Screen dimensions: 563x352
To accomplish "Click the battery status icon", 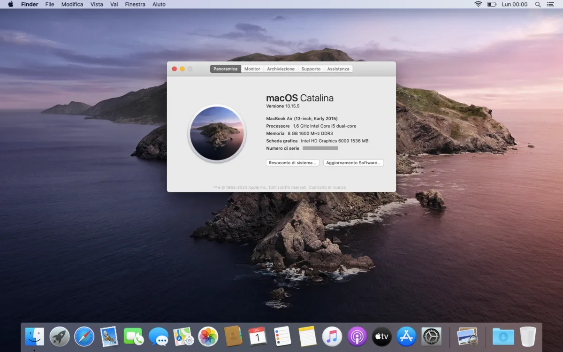I will pyautogui.click(x=492, y=4).
